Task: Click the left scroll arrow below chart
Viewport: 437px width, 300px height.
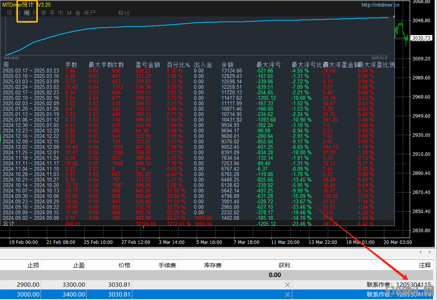Action: click(x=420, y=252)
